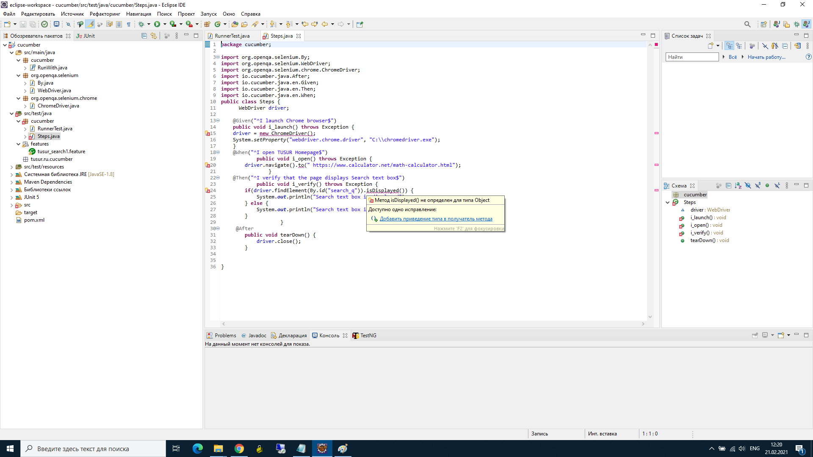The height and width of the screenshot is (457, 813).
Task: Toggle Hide Non-Public Members in Outline
Action: coord(767,186)
